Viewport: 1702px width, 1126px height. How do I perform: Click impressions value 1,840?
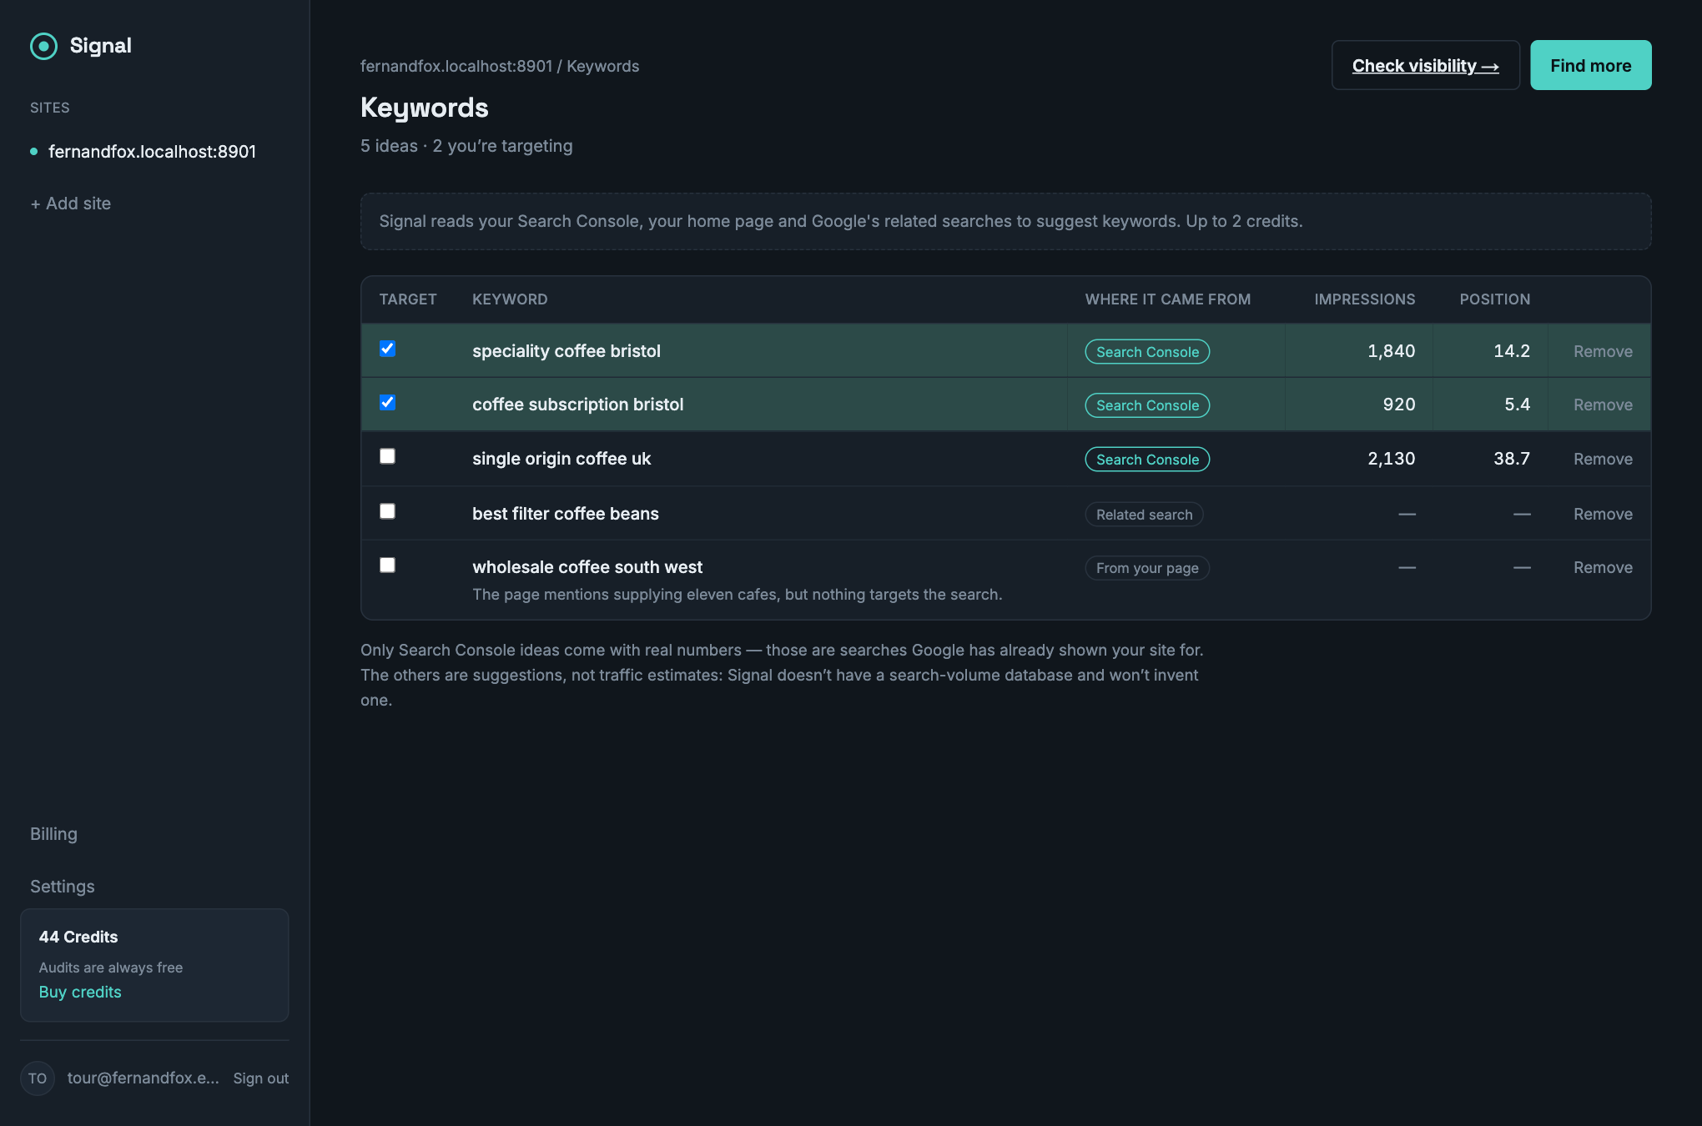(1391, 351)
